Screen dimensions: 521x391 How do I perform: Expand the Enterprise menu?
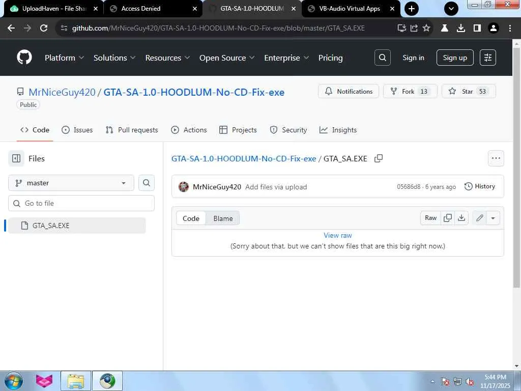tap(286, 58)
